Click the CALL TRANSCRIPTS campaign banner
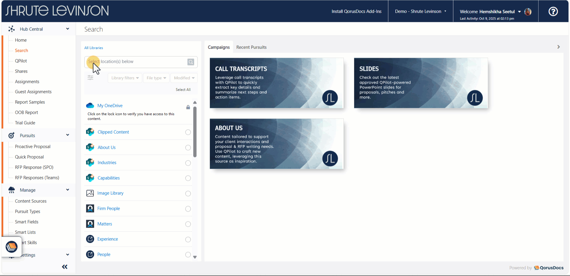This screenshot has height=276, width=570. (x=276, y=83)
